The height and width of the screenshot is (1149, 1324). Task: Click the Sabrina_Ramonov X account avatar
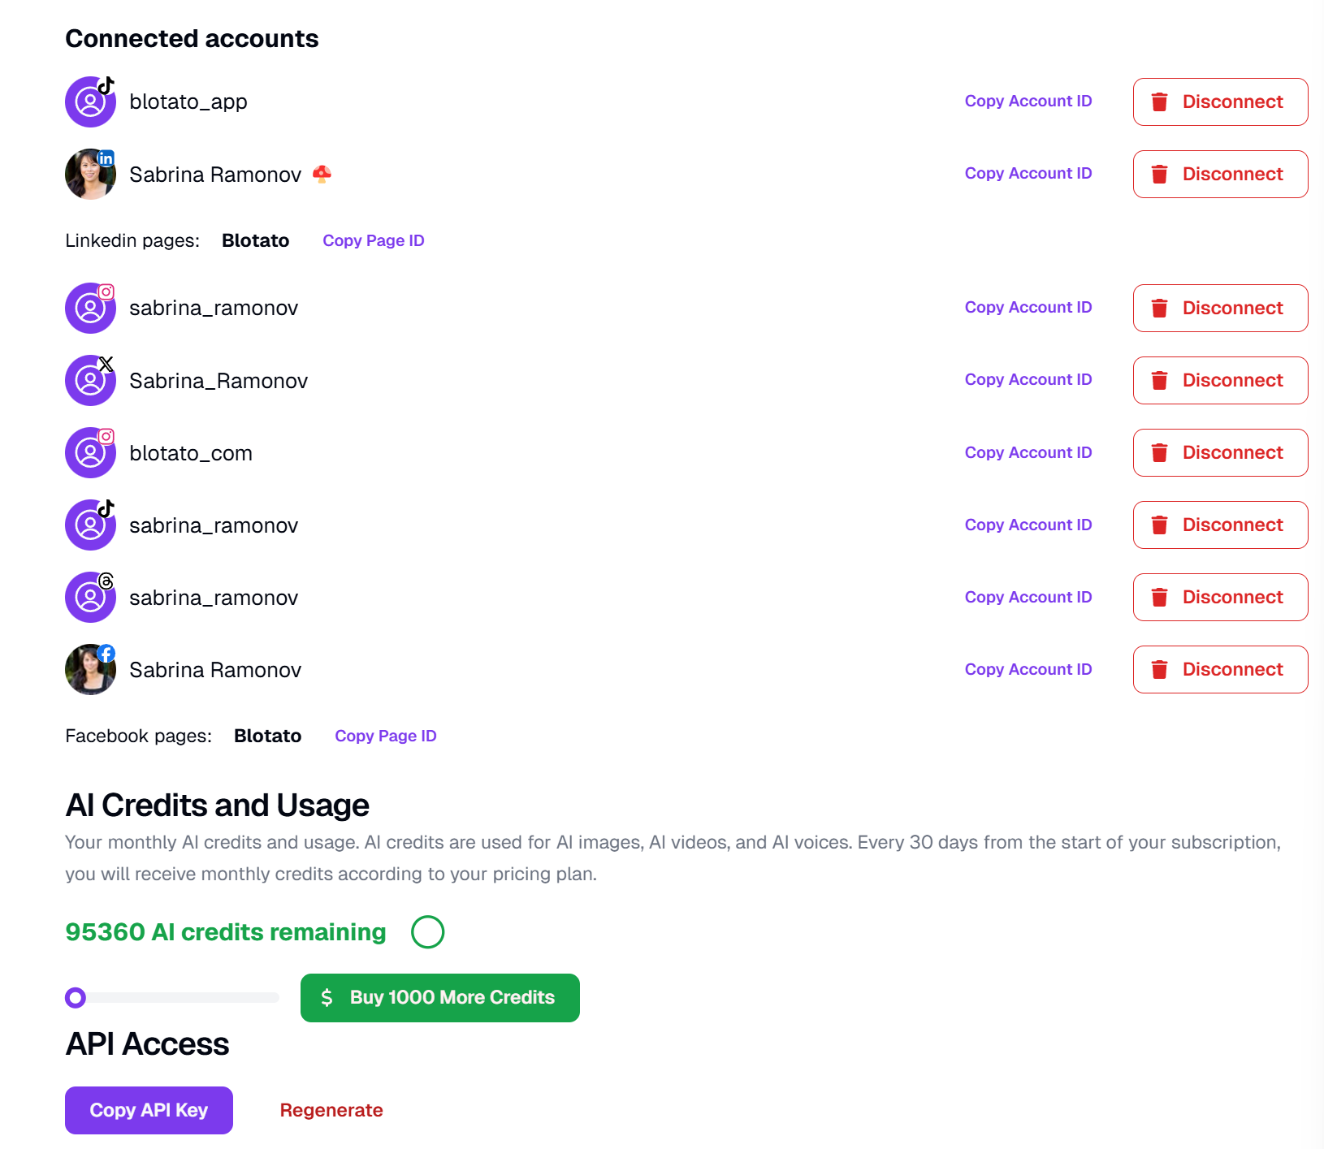(90, 381)
